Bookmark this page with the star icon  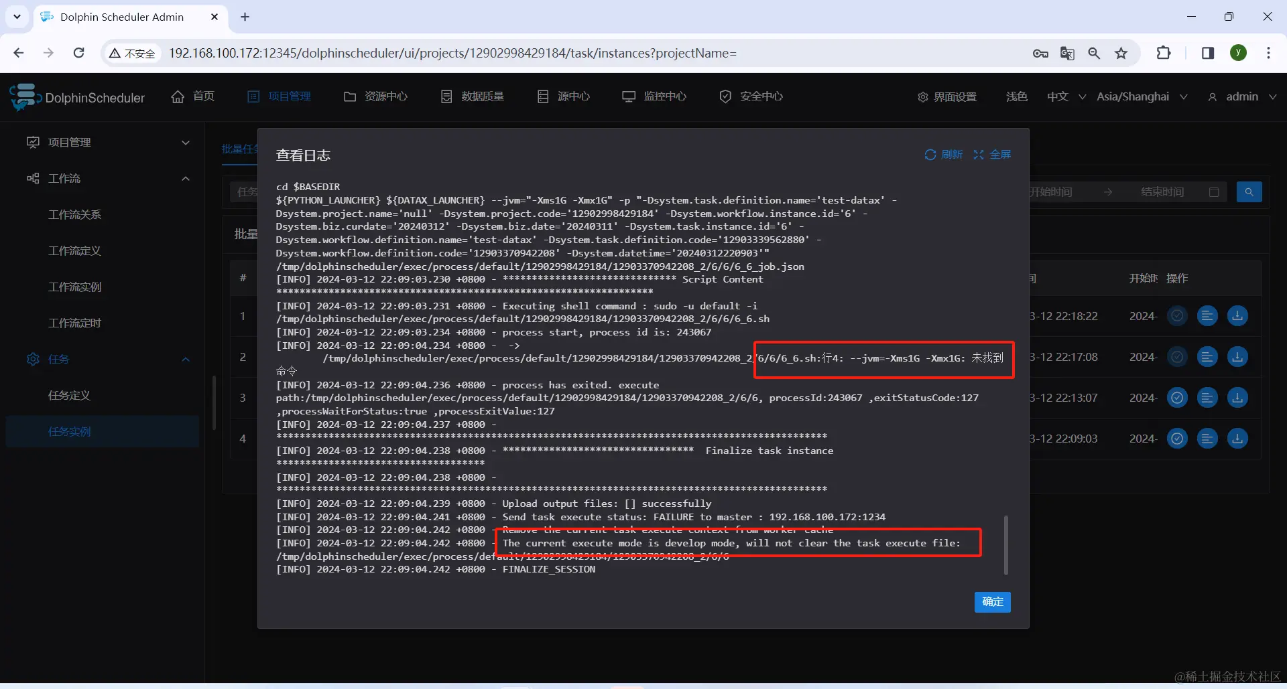pos(1121,53)
